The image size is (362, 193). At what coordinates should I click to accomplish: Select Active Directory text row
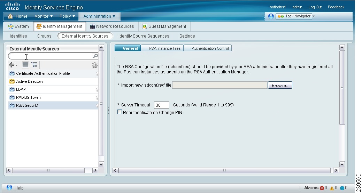point(30,81)
